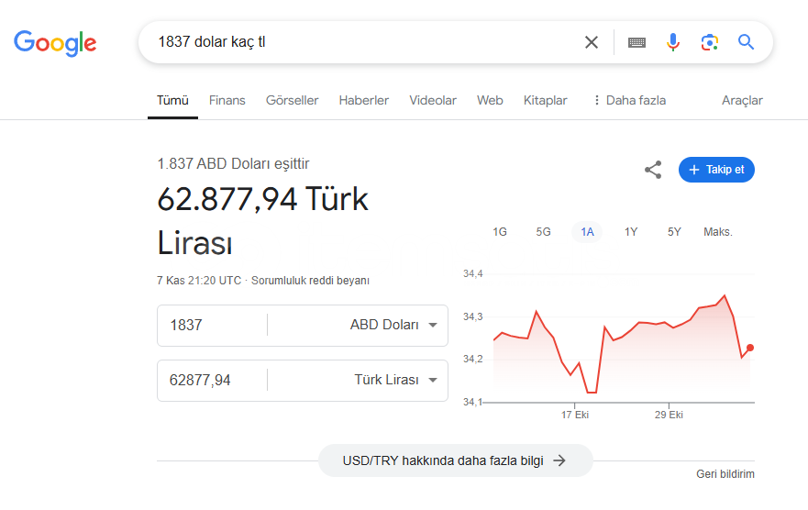The width and height of the screenshot is (808, 510).
Task: Click the 1.837 ABD Doları eşittir text
Action: pos(233,164)
